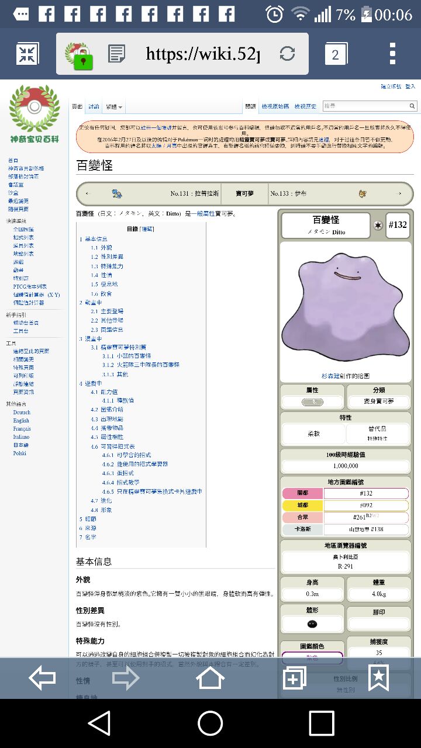
Task: Bookmark this page with star bookmark icon
Action: 378,678
